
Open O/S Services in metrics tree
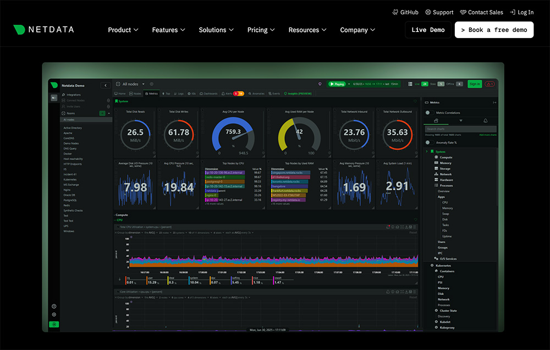click(x=448, y=259)
